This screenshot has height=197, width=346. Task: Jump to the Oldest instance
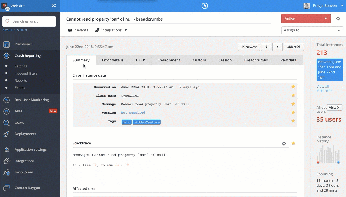294,47
